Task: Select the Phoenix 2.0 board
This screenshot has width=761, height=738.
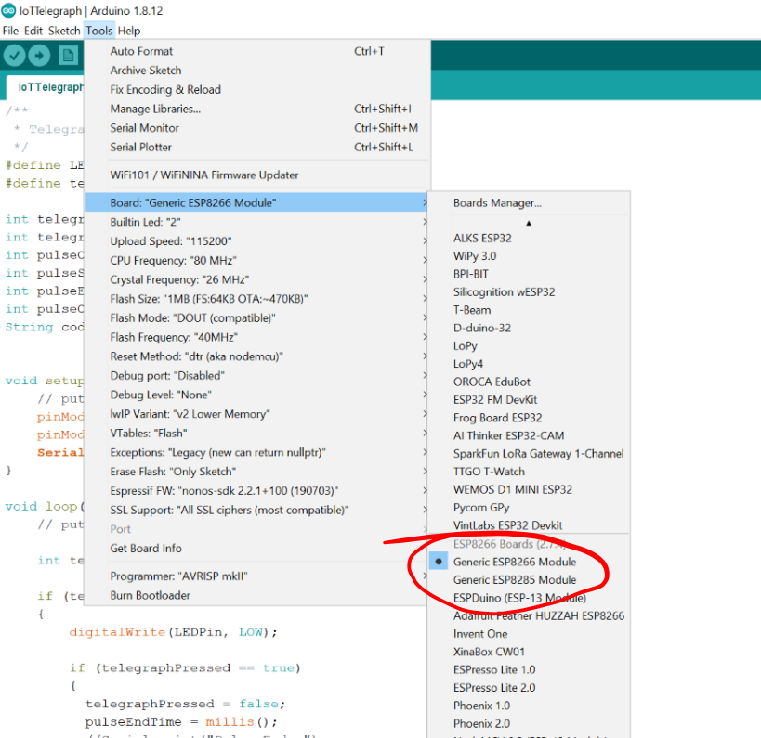Action: [x=529, y=723]
